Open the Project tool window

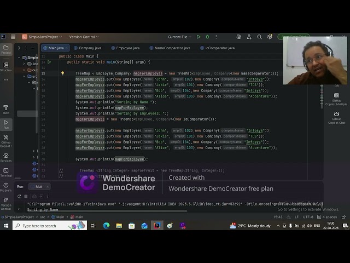point(6,49)
